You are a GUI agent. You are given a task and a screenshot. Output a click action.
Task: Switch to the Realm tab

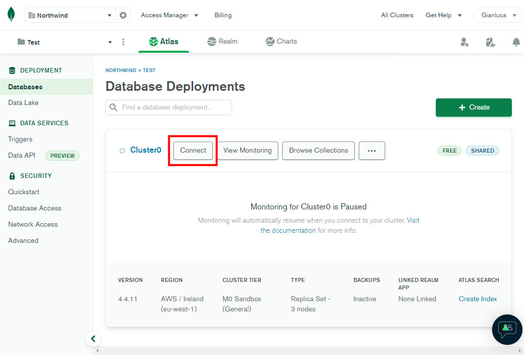pos(222,42)
